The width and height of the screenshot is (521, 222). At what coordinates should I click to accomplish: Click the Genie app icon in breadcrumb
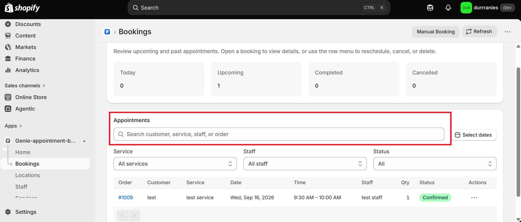tap(107, 32)
